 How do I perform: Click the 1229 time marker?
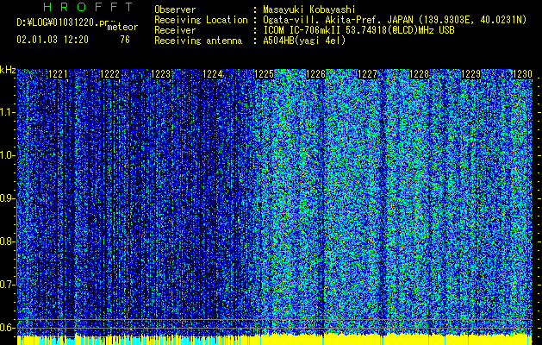(x=470, y=74)
